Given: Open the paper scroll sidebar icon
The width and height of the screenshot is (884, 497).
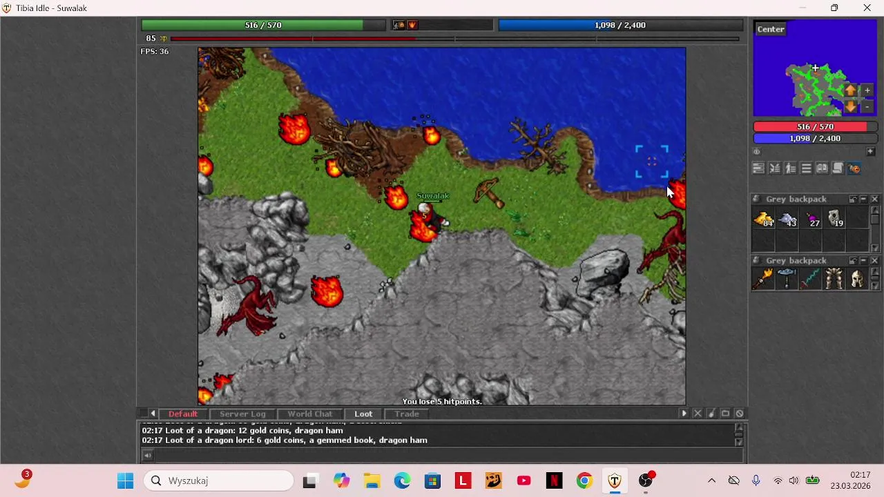Looking at the screenshot, I should (838, 168).
